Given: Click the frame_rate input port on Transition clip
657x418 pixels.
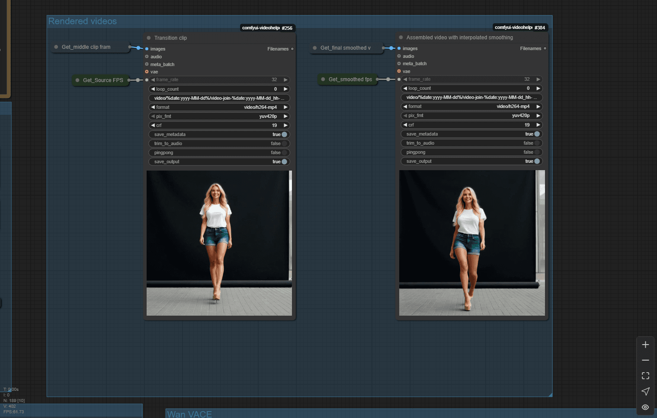Looking at the screenshot, I should click(x=147, y=80).
